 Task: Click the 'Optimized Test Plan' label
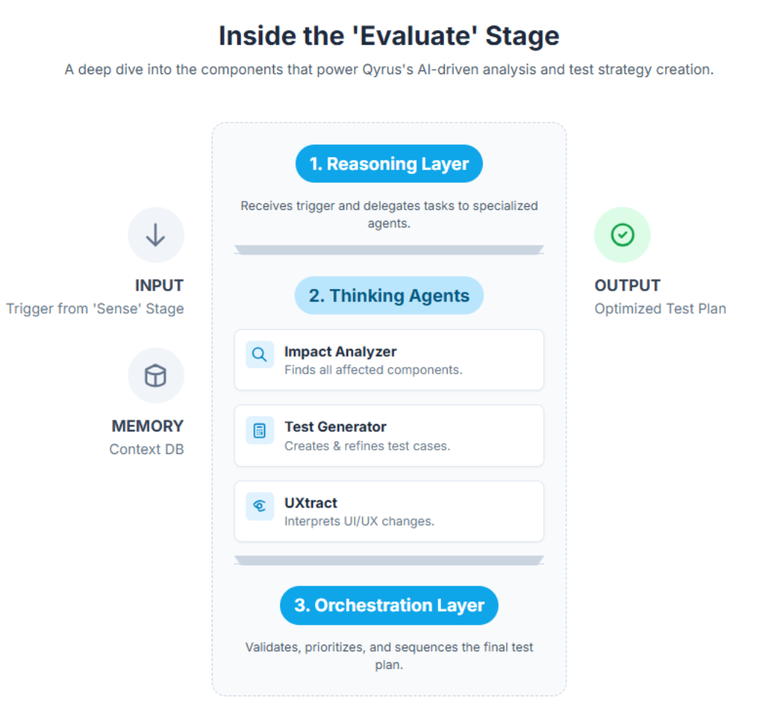click(660, 309)
